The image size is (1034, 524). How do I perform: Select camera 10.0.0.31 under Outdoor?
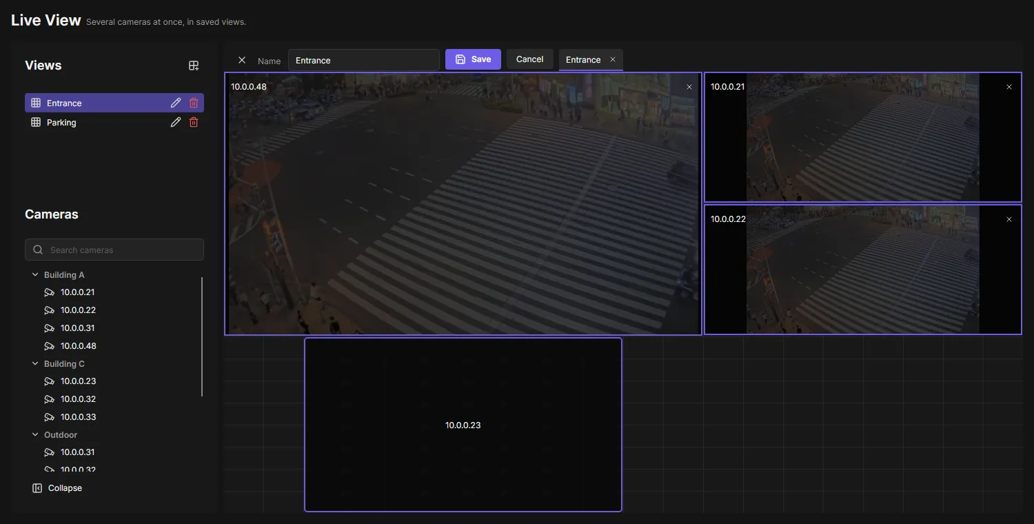77,452
